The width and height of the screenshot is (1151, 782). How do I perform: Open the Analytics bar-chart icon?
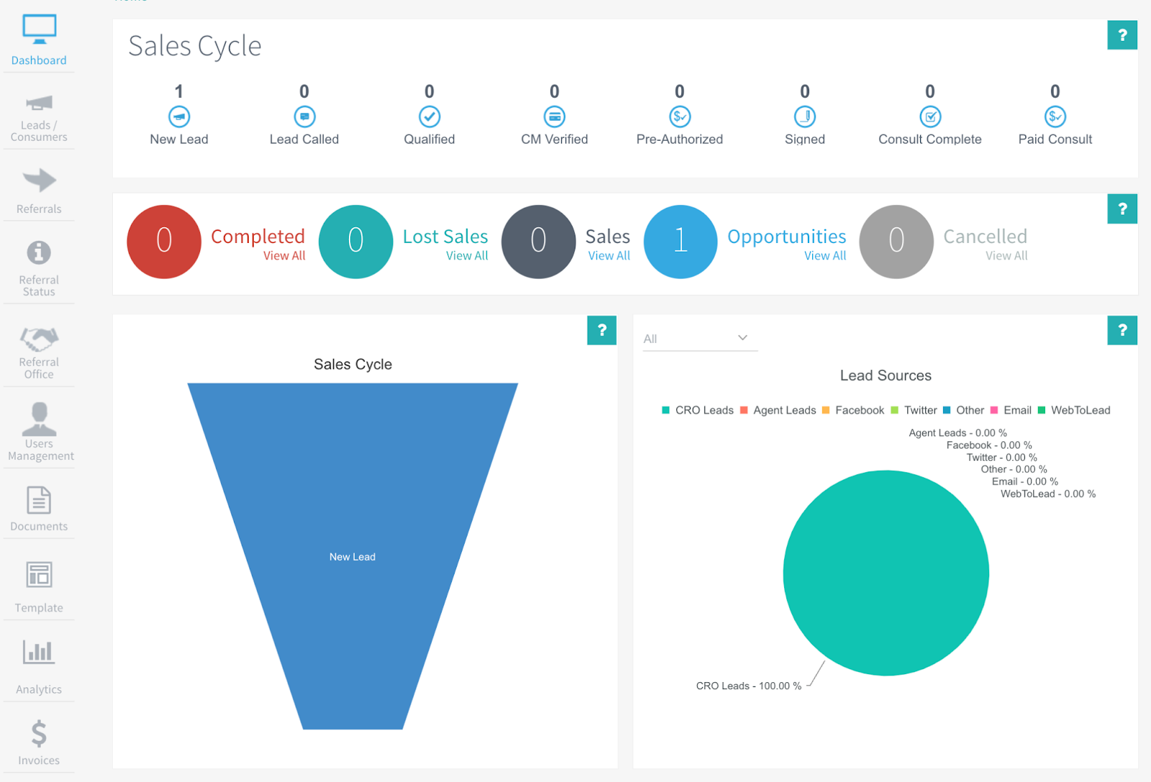click(39, 652)
